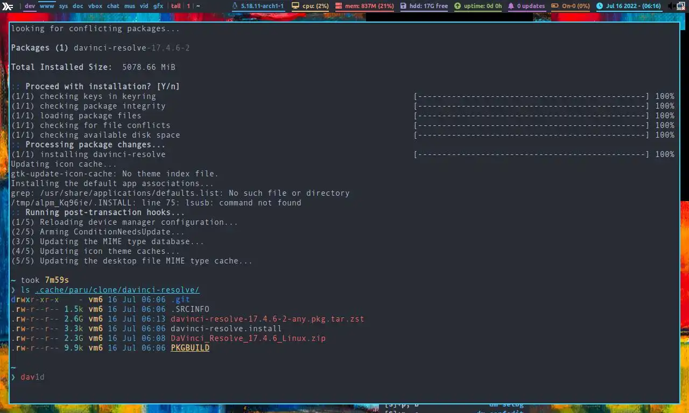Image resolution: width=689 pixels, height=413 pixels.
Task: Switch to the dev workspace
Action: (x=30, y=6)
